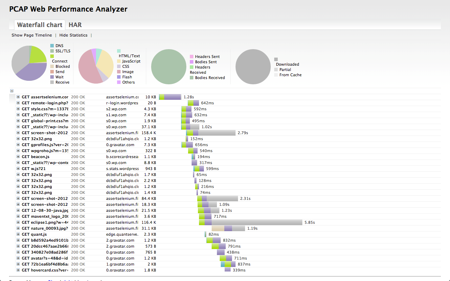Expand the gprofiles.js request details
The image size is (450, 281).
coord(18,145)
